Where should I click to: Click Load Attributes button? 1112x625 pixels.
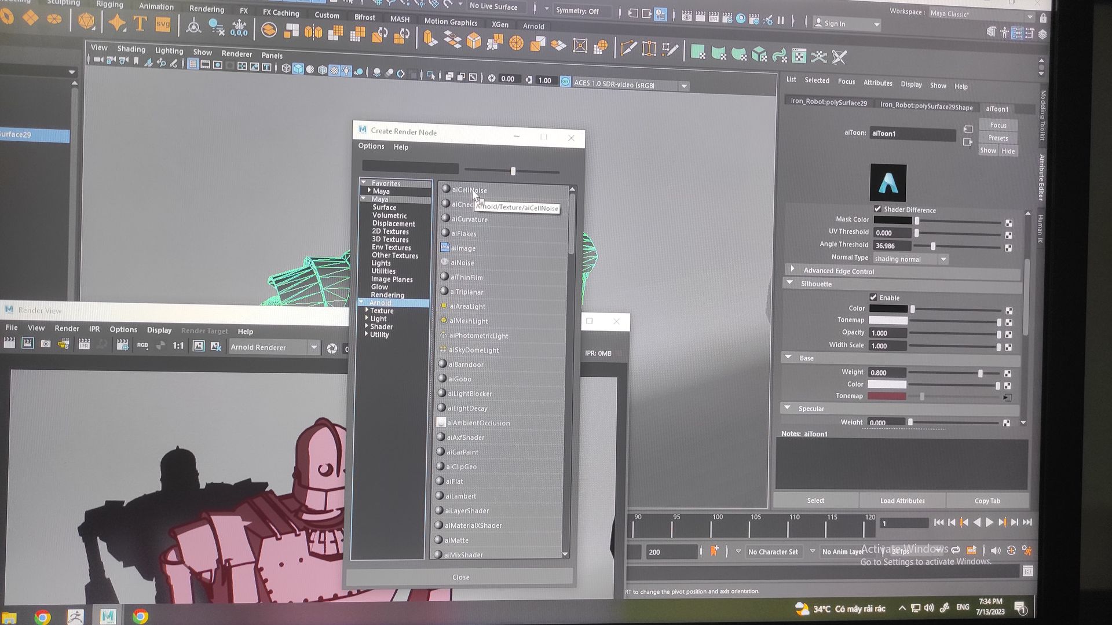coord(902,501)
